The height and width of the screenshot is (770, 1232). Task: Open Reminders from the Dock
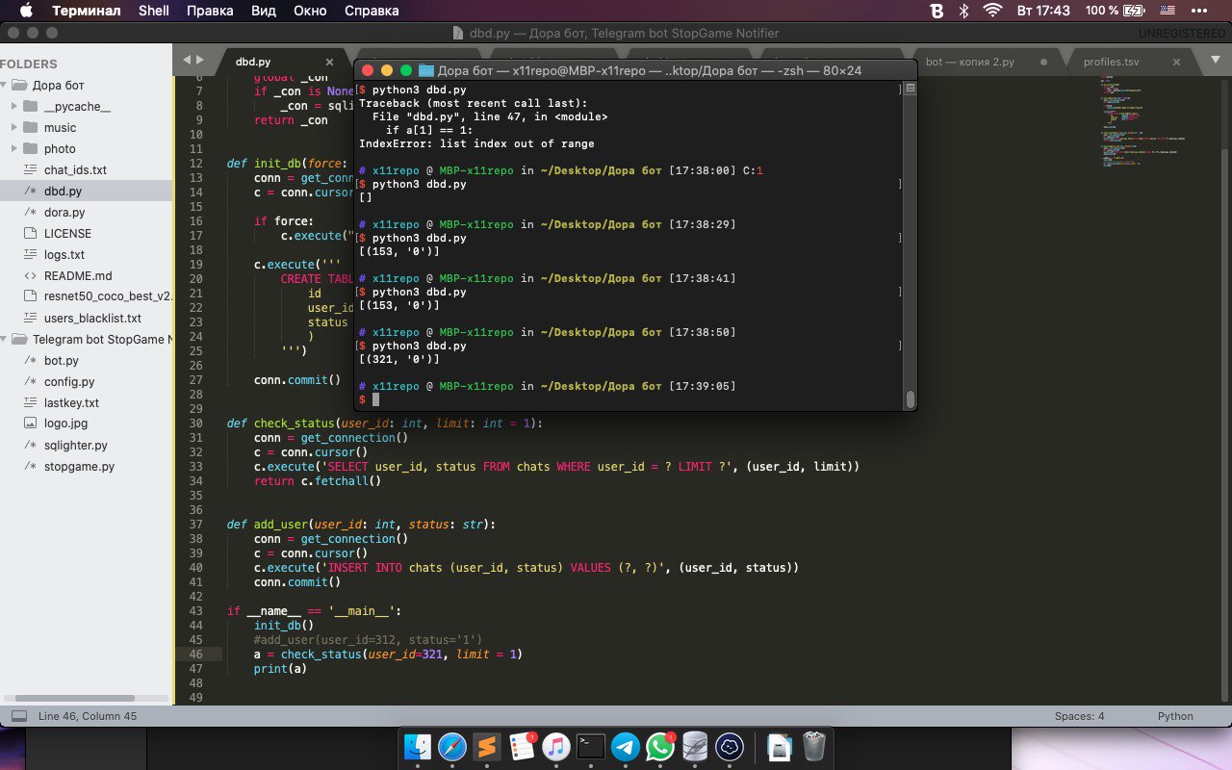(522, 747)
